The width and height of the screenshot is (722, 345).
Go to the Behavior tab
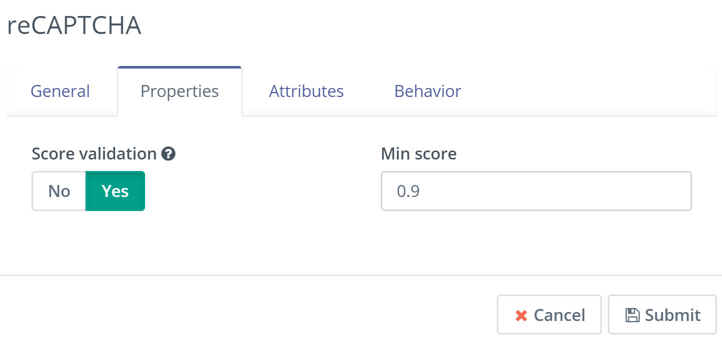[428, 91]
